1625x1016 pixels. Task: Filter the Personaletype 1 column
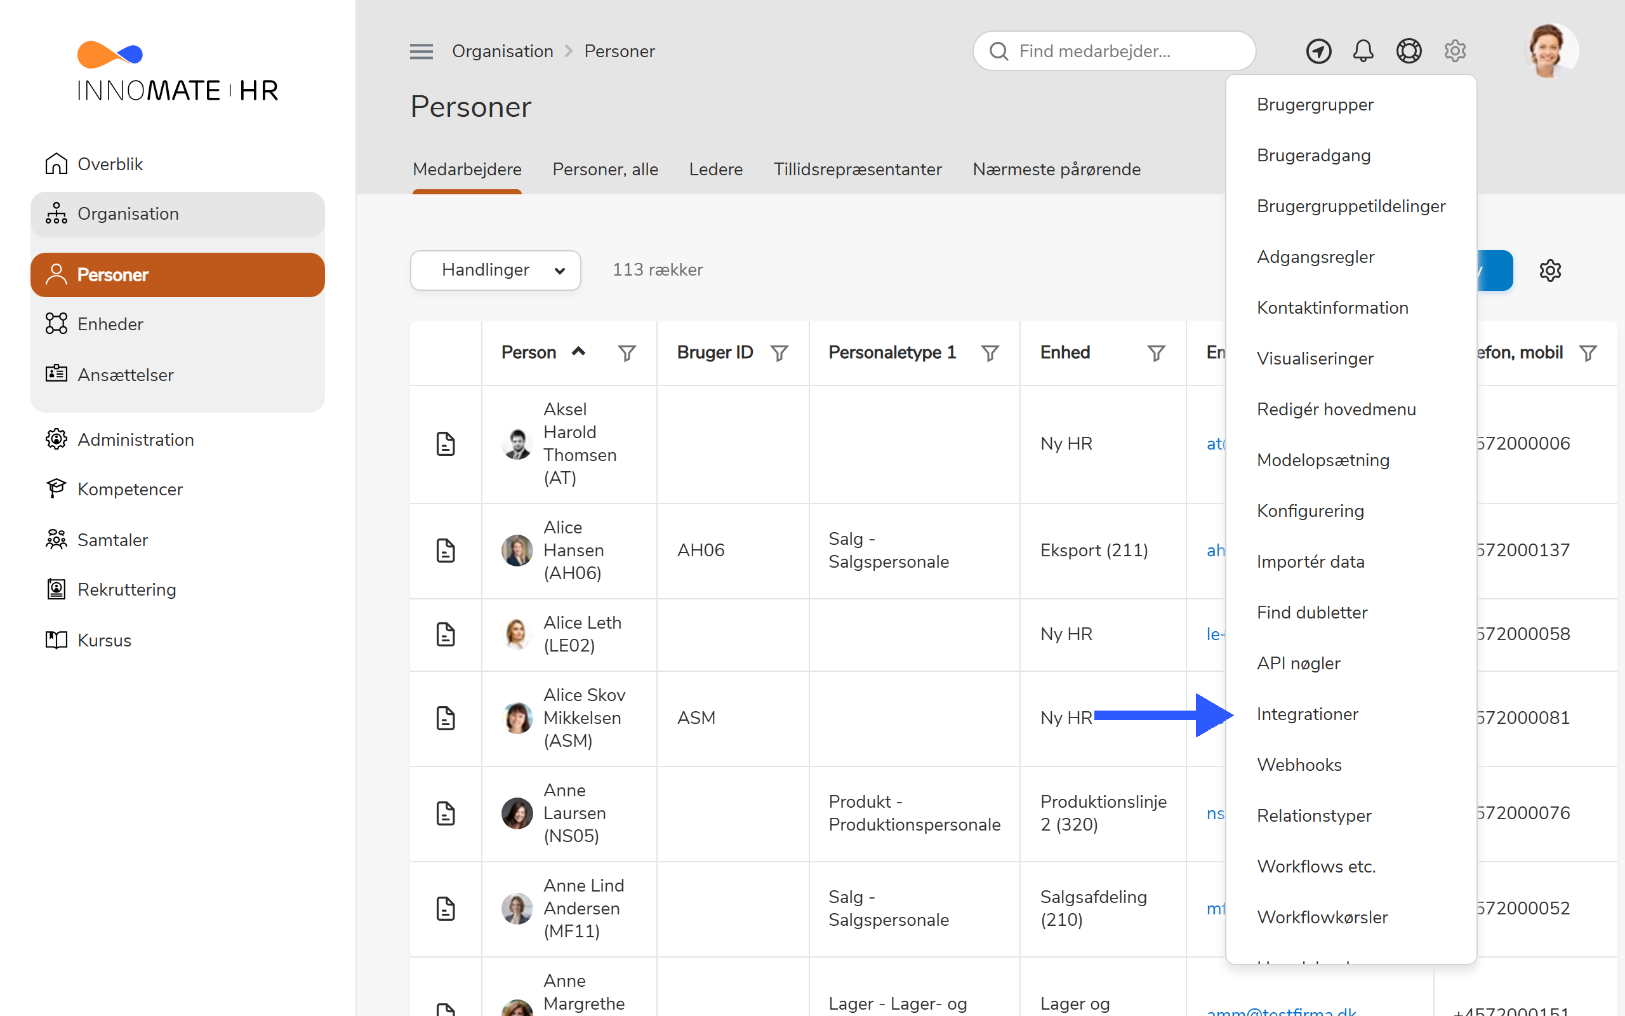click(990, 353)
